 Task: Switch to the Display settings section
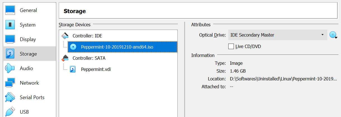point(28,39)
